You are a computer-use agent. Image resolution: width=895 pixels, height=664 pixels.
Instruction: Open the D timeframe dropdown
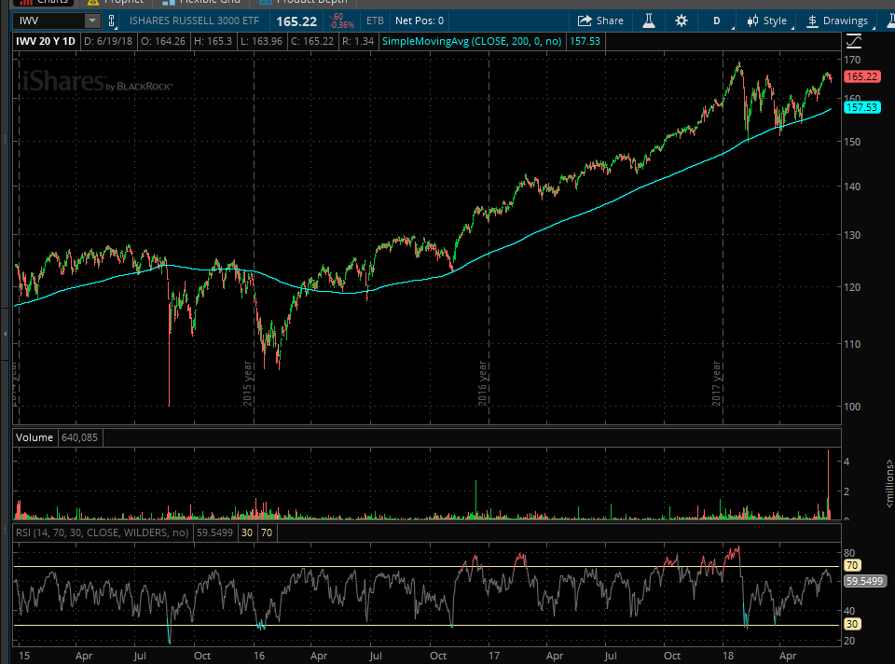coord(717,21)
